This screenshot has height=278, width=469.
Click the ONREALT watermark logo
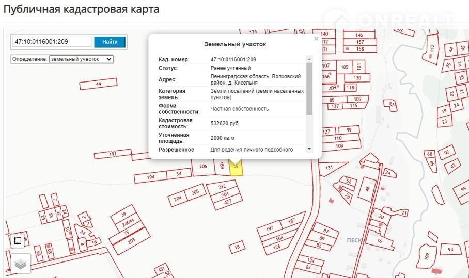click(394, 22)
